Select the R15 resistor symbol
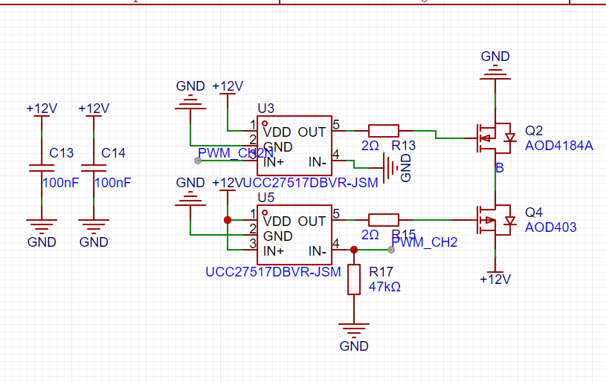This screenshot has height=382, width=606. (x=384, y=220)
